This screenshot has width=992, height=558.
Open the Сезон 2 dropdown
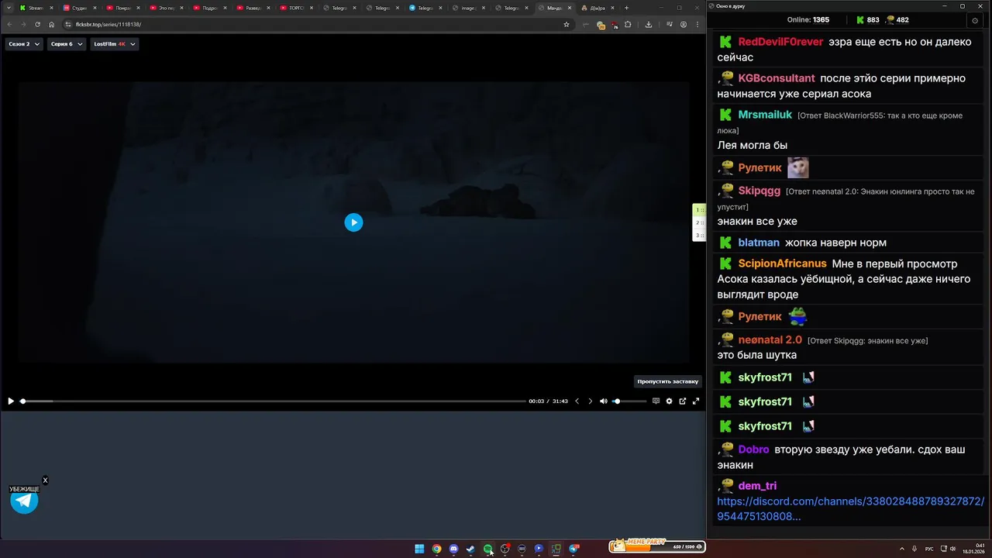[x=23, y=44]
